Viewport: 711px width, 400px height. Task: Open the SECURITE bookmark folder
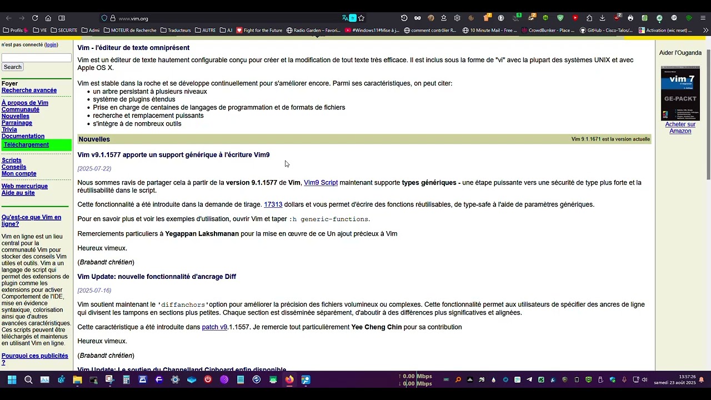64,30
